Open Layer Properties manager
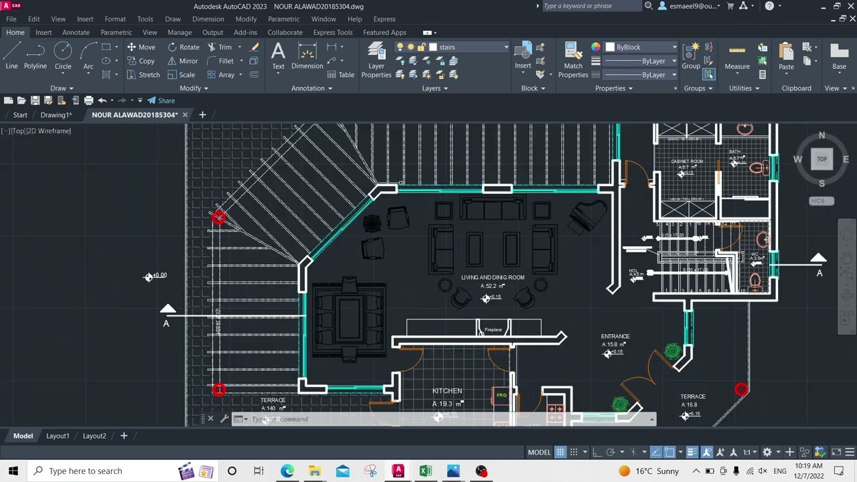 coord(376,60)
